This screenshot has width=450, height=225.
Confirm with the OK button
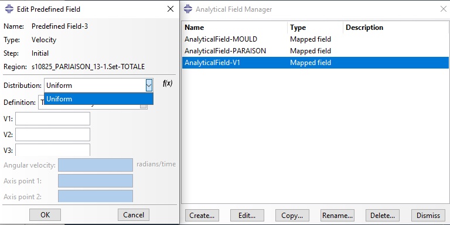tap(45, 214)
